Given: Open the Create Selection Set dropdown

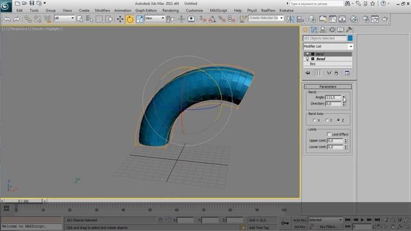Looking at the screenshot, I should (x=266, y=18).
